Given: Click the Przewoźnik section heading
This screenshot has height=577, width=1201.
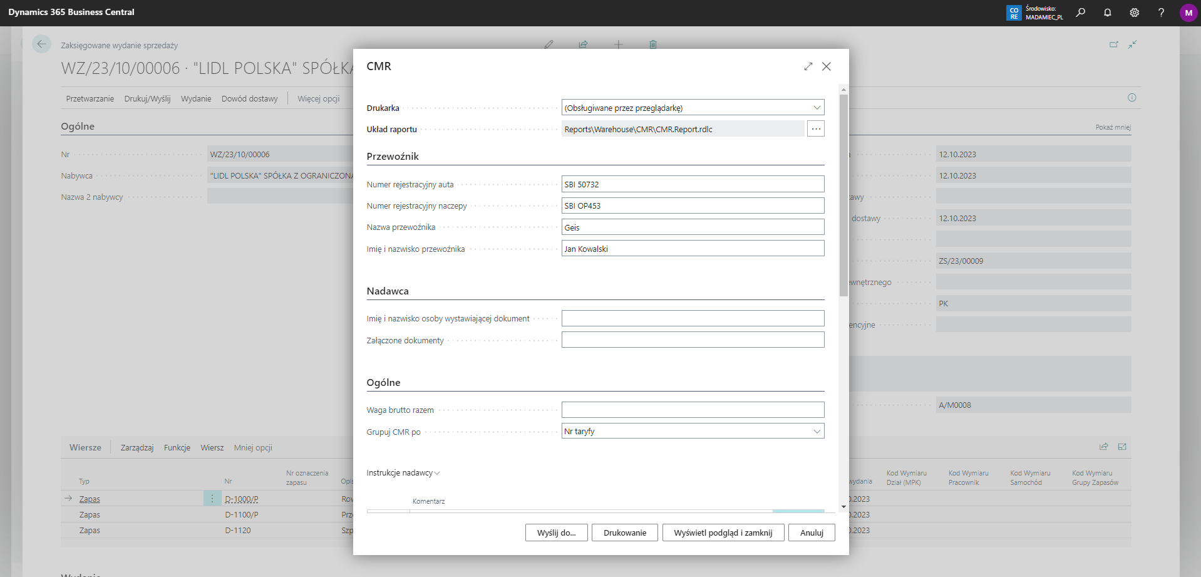Looking at the screenshot, I should [x=393, y=156].
